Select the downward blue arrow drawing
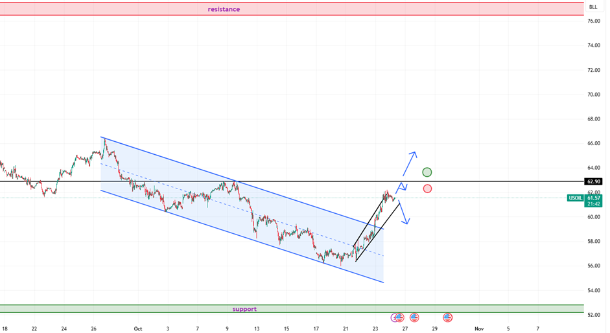The height and width of the screenshot is (333, 610). pos(403,214)
